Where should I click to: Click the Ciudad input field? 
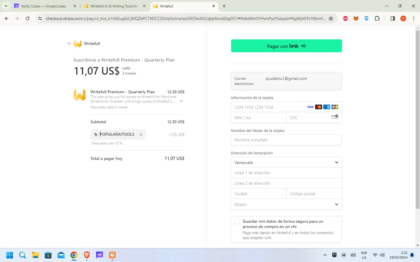258,194
